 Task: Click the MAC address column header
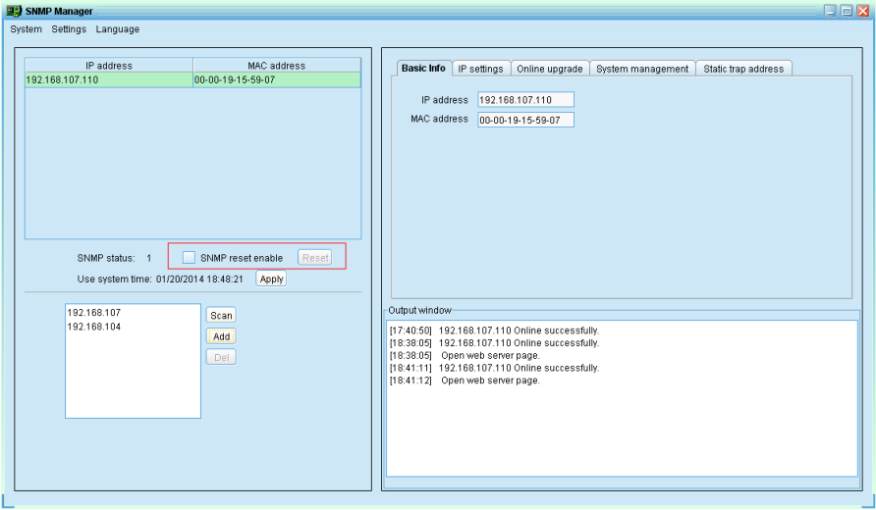pos(277,66)
